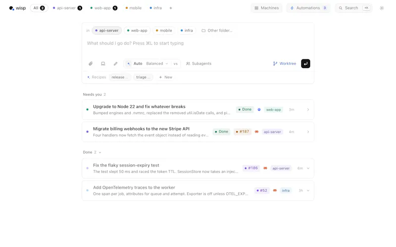Click the status dot of the Node 22 task
This screenshot has width=396, height=247.
coord(88,110)
